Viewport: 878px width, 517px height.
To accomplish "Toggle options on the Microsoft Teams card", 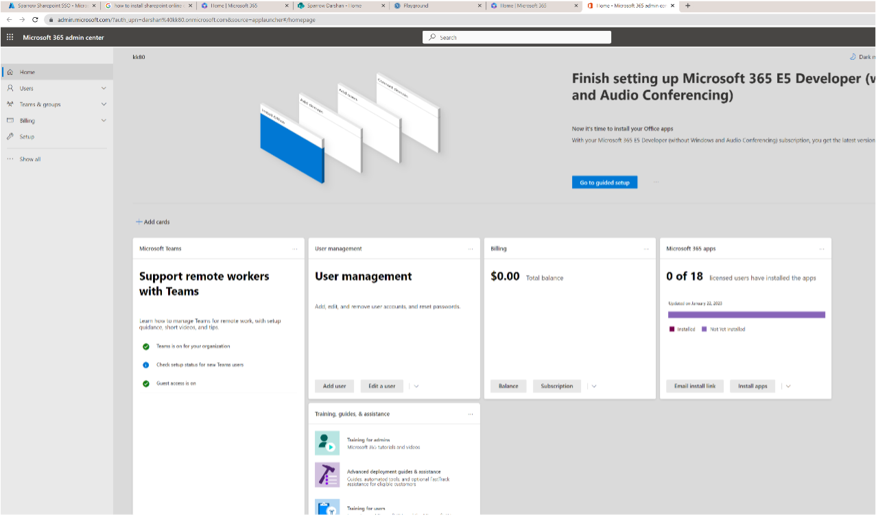I will point(295,248).
